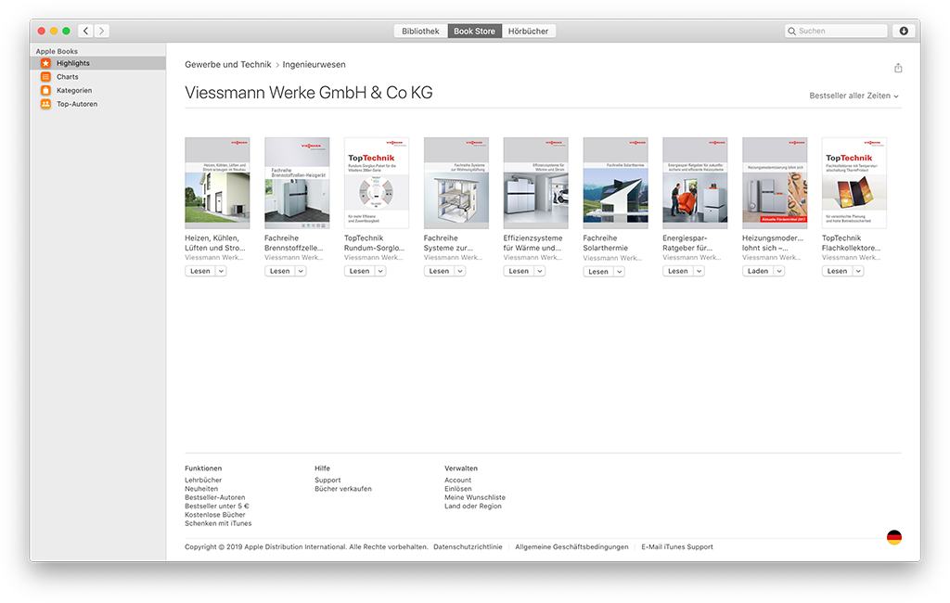Select the Kategorien sidebar icon

[45, 90]
